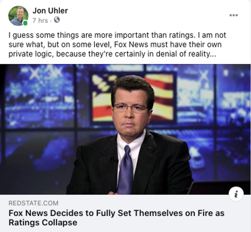Open the info 'i' icon on article image
The width and height of the screenshot is (251, 232).
[x=236, y=194]
